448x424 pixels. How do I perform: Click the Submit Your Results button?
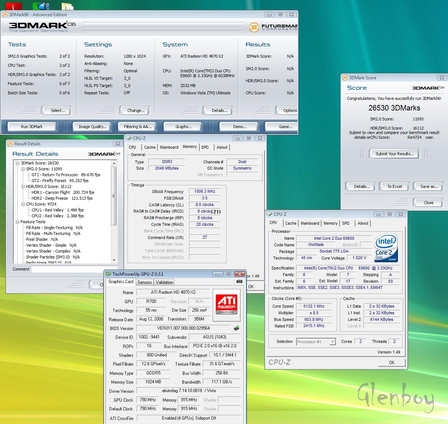pyautogui.click(x=394, y=154)
